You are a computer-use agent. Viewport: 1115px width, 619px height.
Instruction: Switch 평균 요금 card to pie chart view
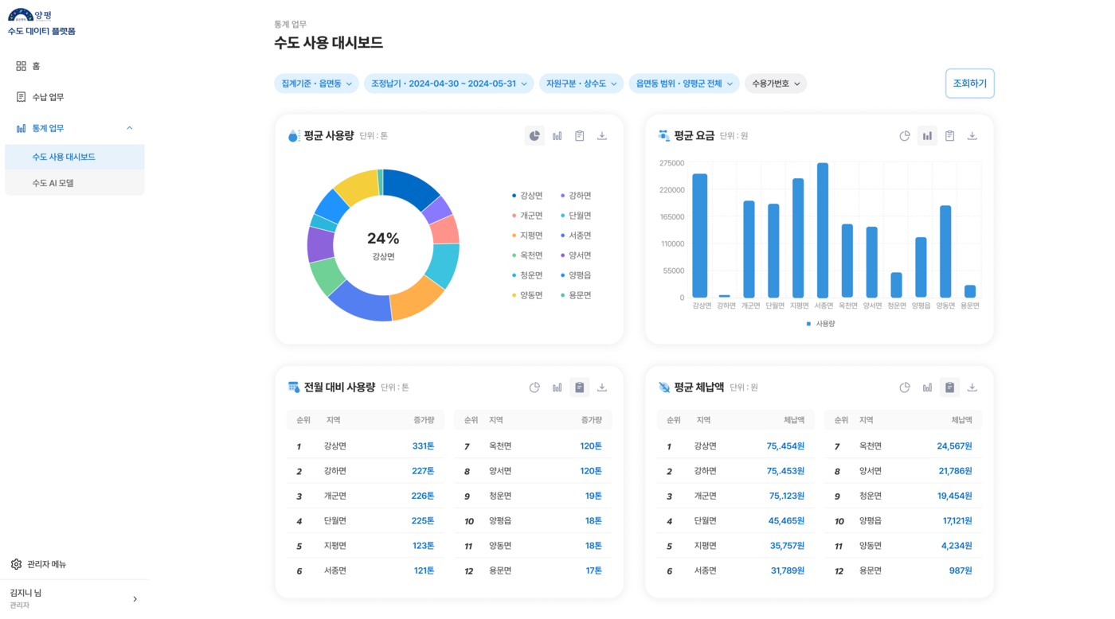tap(905, 136)
